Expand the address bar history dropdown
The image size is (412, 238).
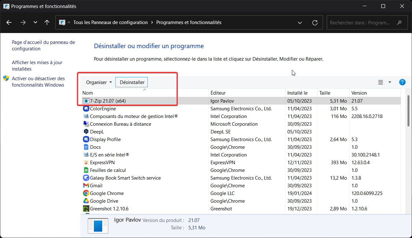pos(300,23)
